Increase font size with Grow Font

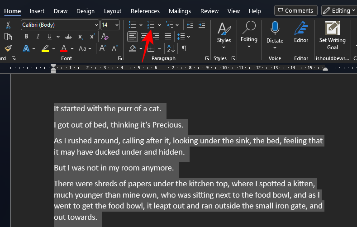(x=103, y=48)
